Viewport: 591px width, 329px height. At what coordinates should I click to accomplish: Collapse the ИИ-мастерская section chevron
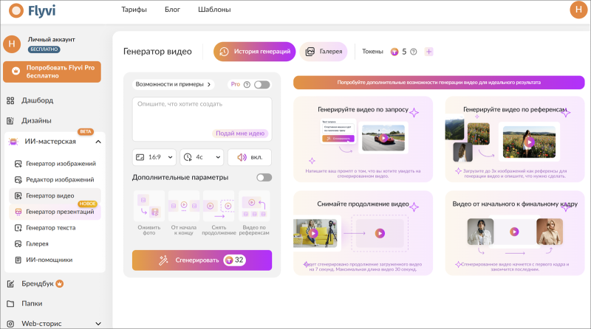98,142
